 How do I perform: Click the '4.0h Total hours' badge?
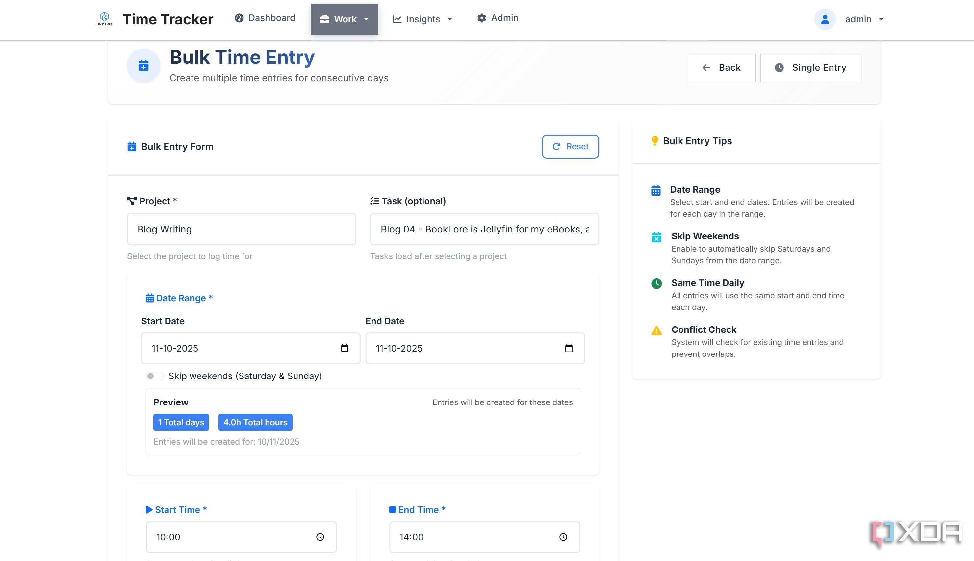click(x=255, y=422)
